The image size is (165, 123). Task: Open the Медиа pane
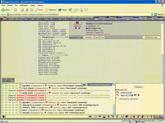click(62, 10)
